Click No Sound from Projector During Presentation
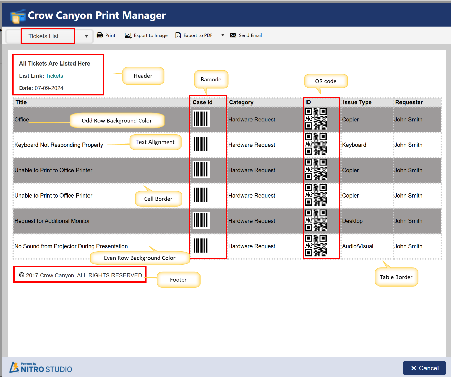The image size is (451, 377). coord(71,246)
